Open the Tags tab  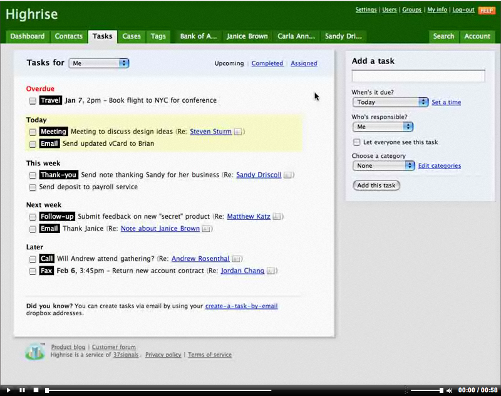coord(158,36)
